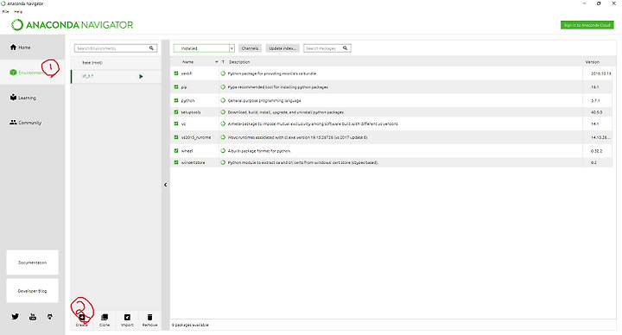Toggle the python package checkbox
Image resolution: width=622 pixels, height=335 pixels.
(x=176, y=100)
